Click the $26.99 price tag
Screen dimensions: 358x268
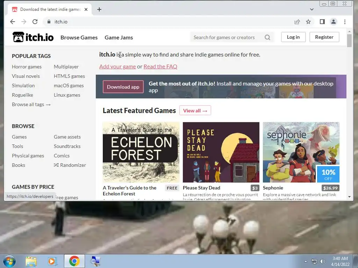pos(330,188)
